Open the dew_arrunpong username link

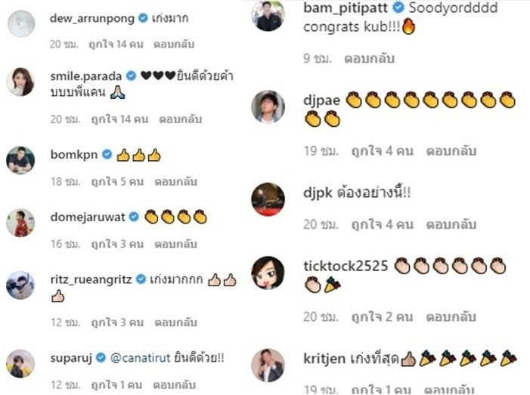92,19
